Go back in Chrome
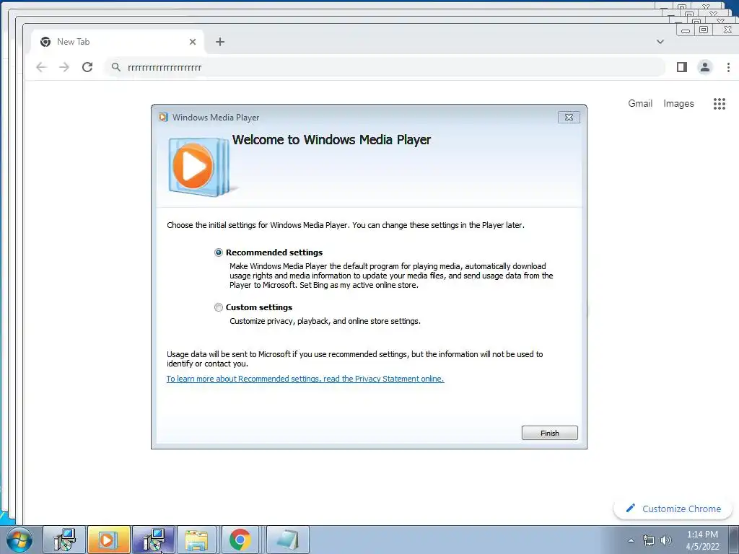The width and height of the screenshot is (739, 554). (41, 67)
